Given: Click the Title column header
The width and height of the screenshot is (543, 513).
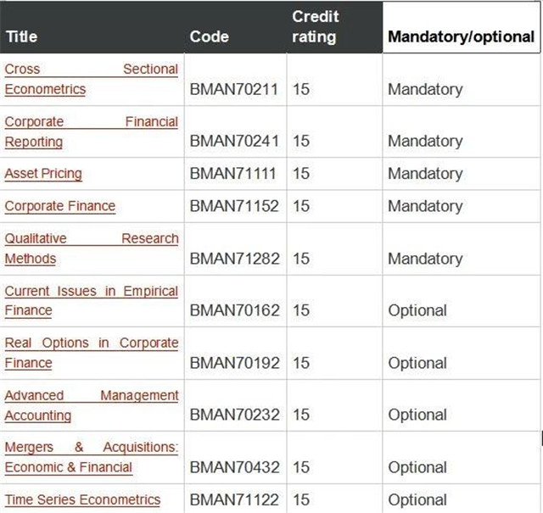Looking at the screenshot, I should [22, 36].
